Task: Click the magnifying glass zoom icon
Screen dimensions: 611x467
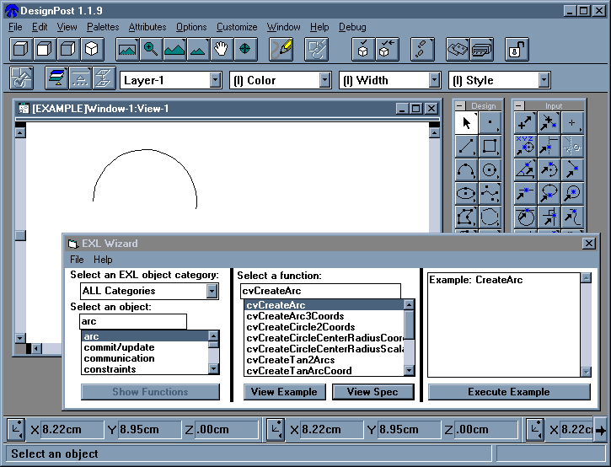Action: [151, 49]
